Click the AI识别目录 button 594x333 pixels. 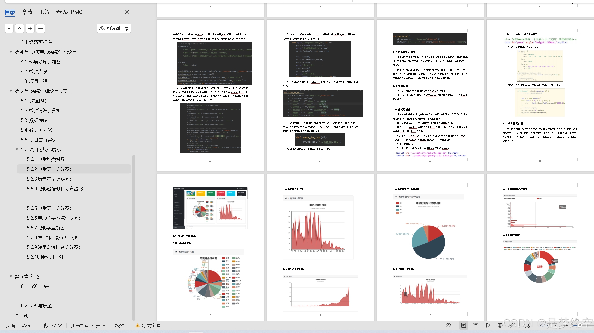pyautogui.click(x=114, y=28)
